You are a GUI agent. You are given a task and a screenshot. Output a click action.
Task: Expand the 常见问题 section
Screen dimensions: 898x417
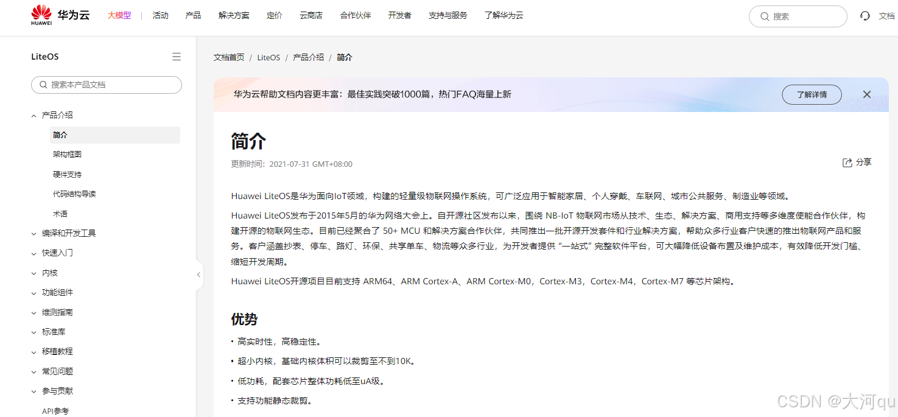click(34, 371)
